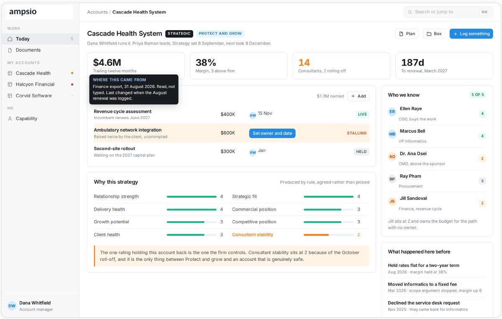Click the plus icon in Log something

[456, 34]
